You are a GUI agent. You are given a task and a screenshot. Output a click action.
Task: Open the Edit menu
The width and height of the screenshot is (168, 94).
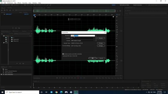5,3
